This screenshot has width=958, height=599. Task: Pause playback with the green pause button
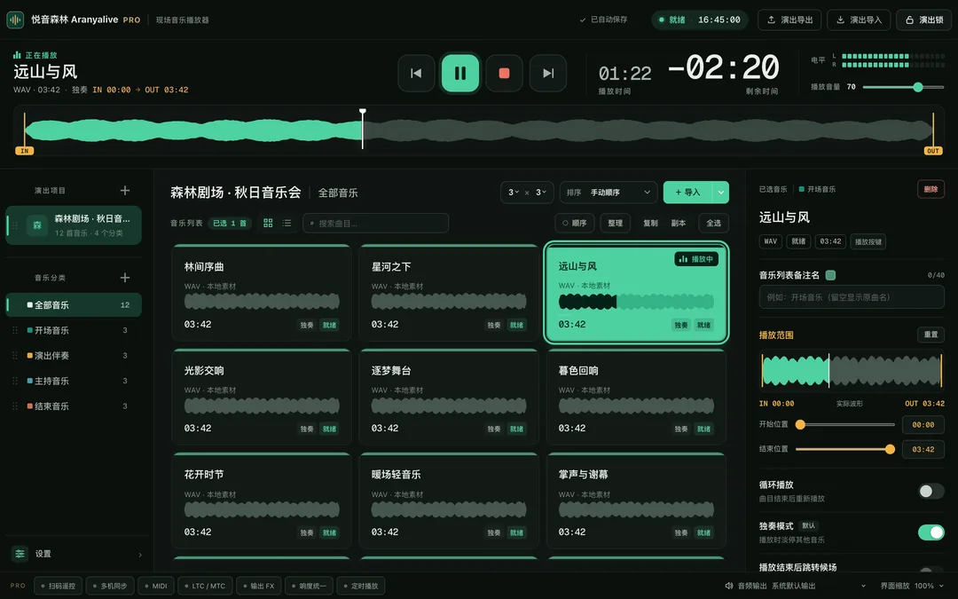(460, 74)
